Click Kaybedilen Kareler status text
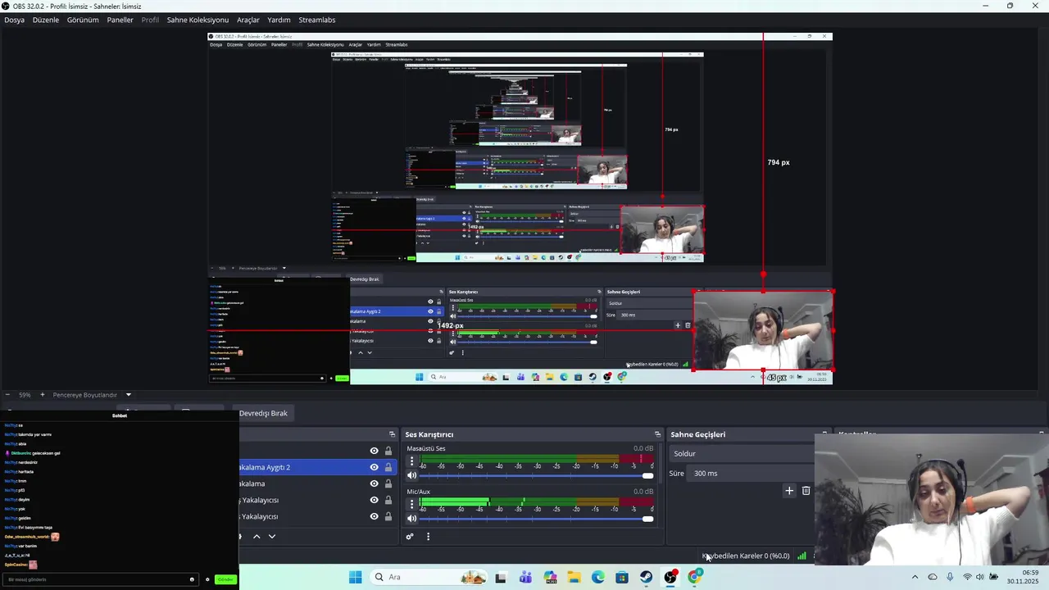The image size is (1049, 590). tap(746, 556)
